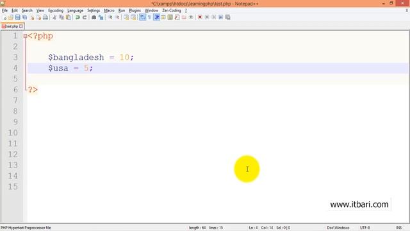410x231 pixels.
Task: Toggle the indent guide icon
Action: (x=156, y=17)
